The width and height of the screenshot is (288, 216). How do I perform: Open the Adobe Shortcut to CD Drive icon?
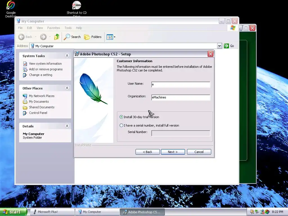pos(76,5)
